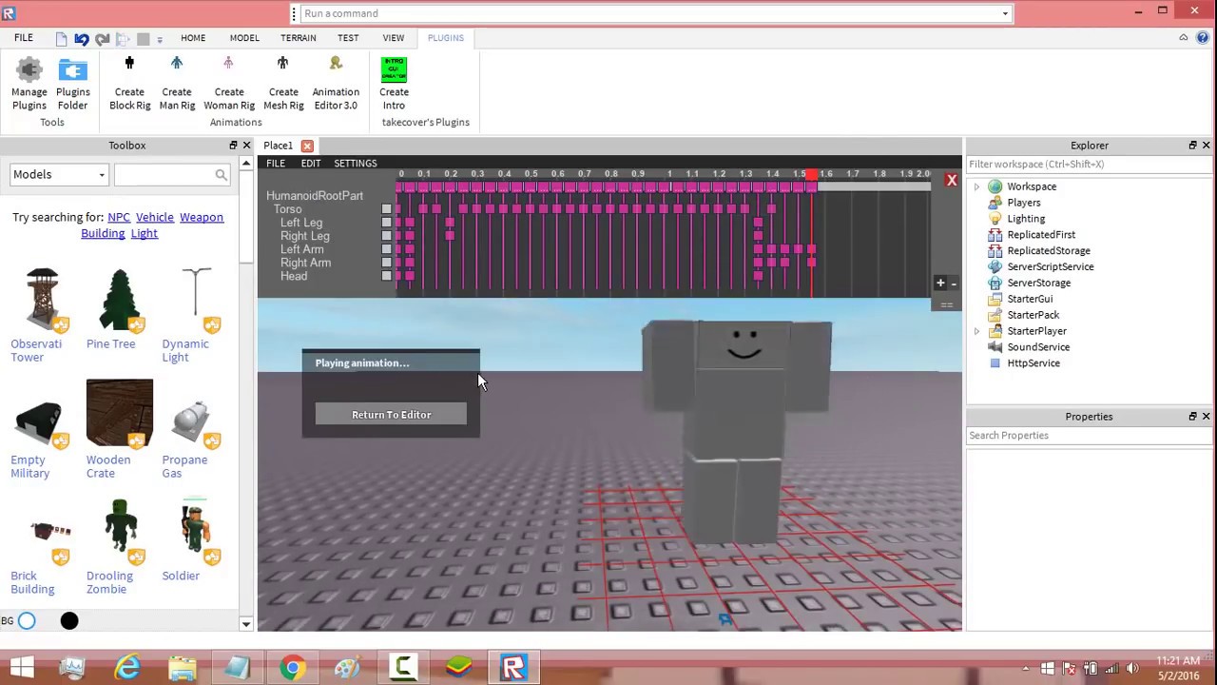Open Manage Plugins tool
Viewport: 1217px width, 685px height.
(29, 84)
